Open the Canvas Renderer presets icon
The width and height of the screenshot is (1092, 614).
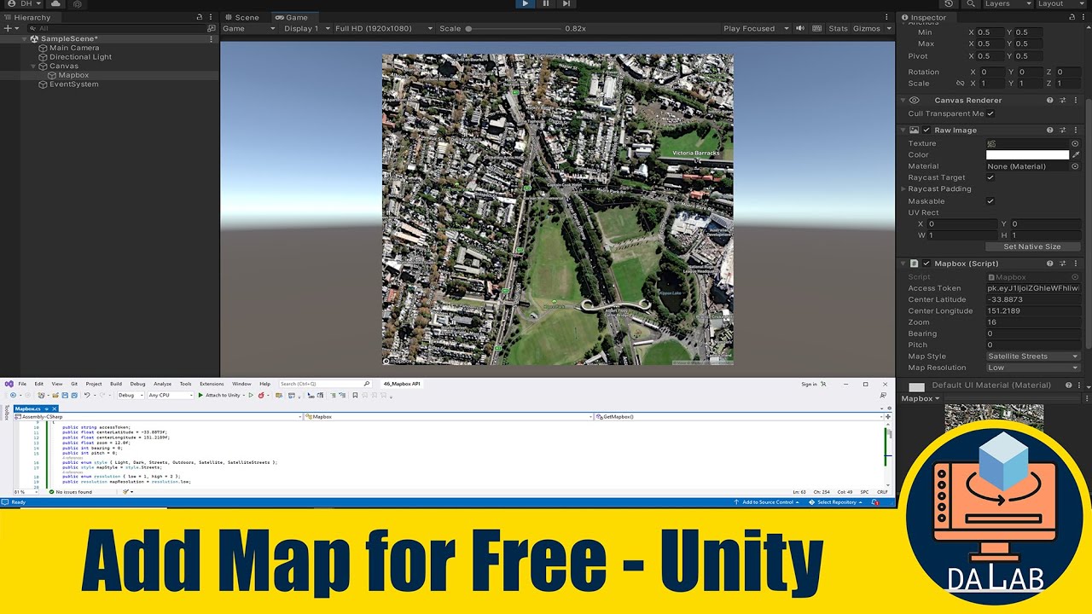(x=1063, y=100)
